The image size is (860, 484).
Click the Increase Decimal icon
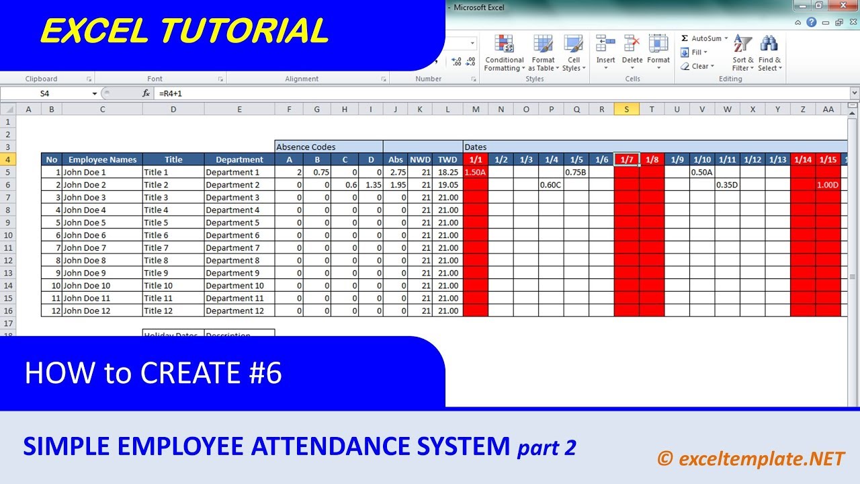457,61
